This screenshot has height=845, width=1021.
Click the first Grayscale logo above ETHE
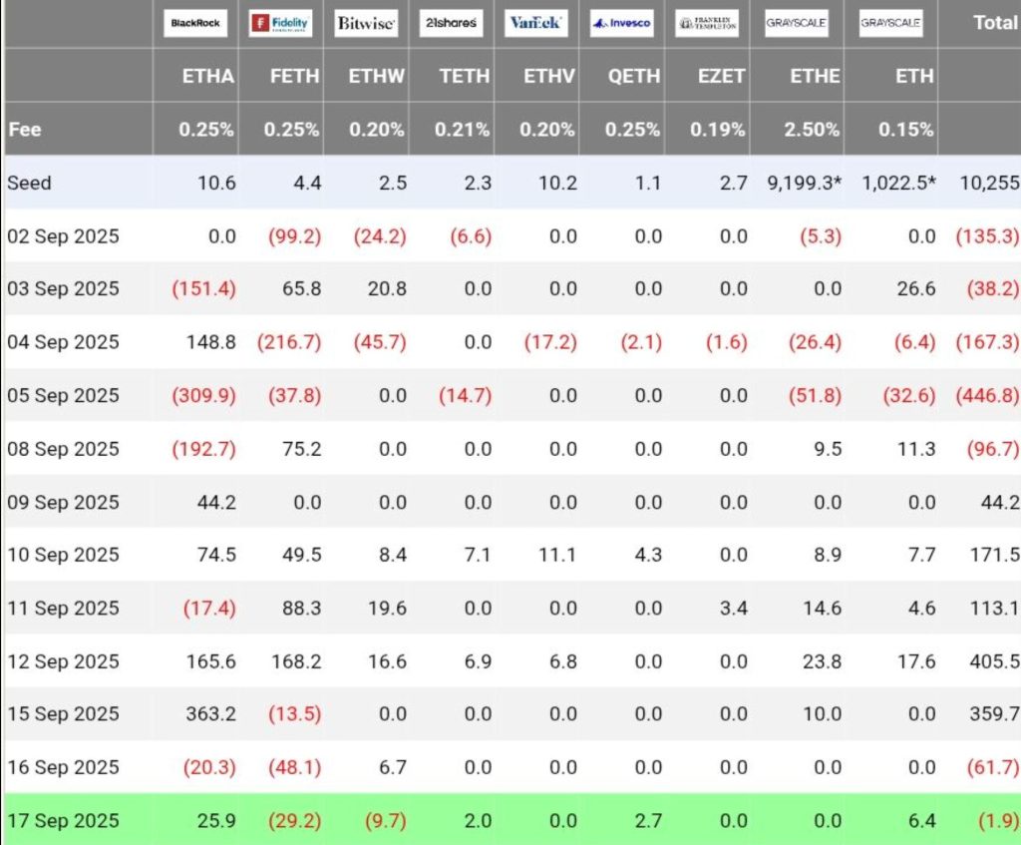(x=796, y=24)
